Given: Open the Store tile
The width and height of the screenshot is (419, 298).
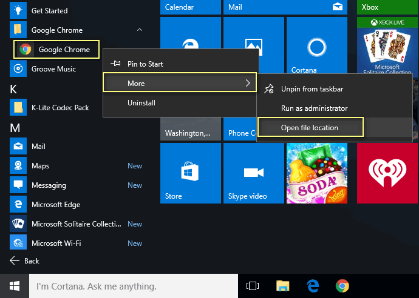Looking at the screenshot, I should (191, 173).
